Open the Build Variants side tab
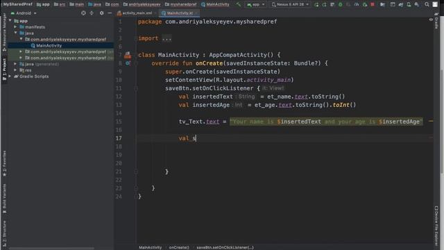Image resolution: width=444 pixels, height=250 pixels. pyautogui.click(x=4, y=199)
